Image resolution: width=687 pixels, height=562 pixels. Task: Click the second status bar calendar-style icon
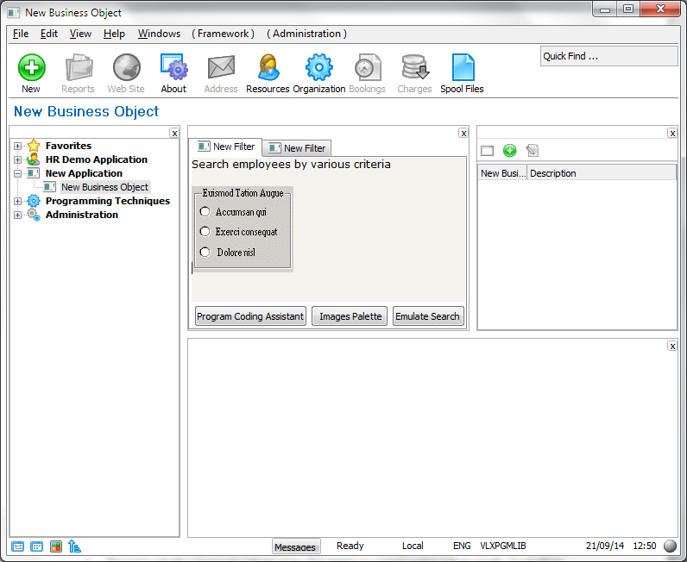(x=37, y=546)
